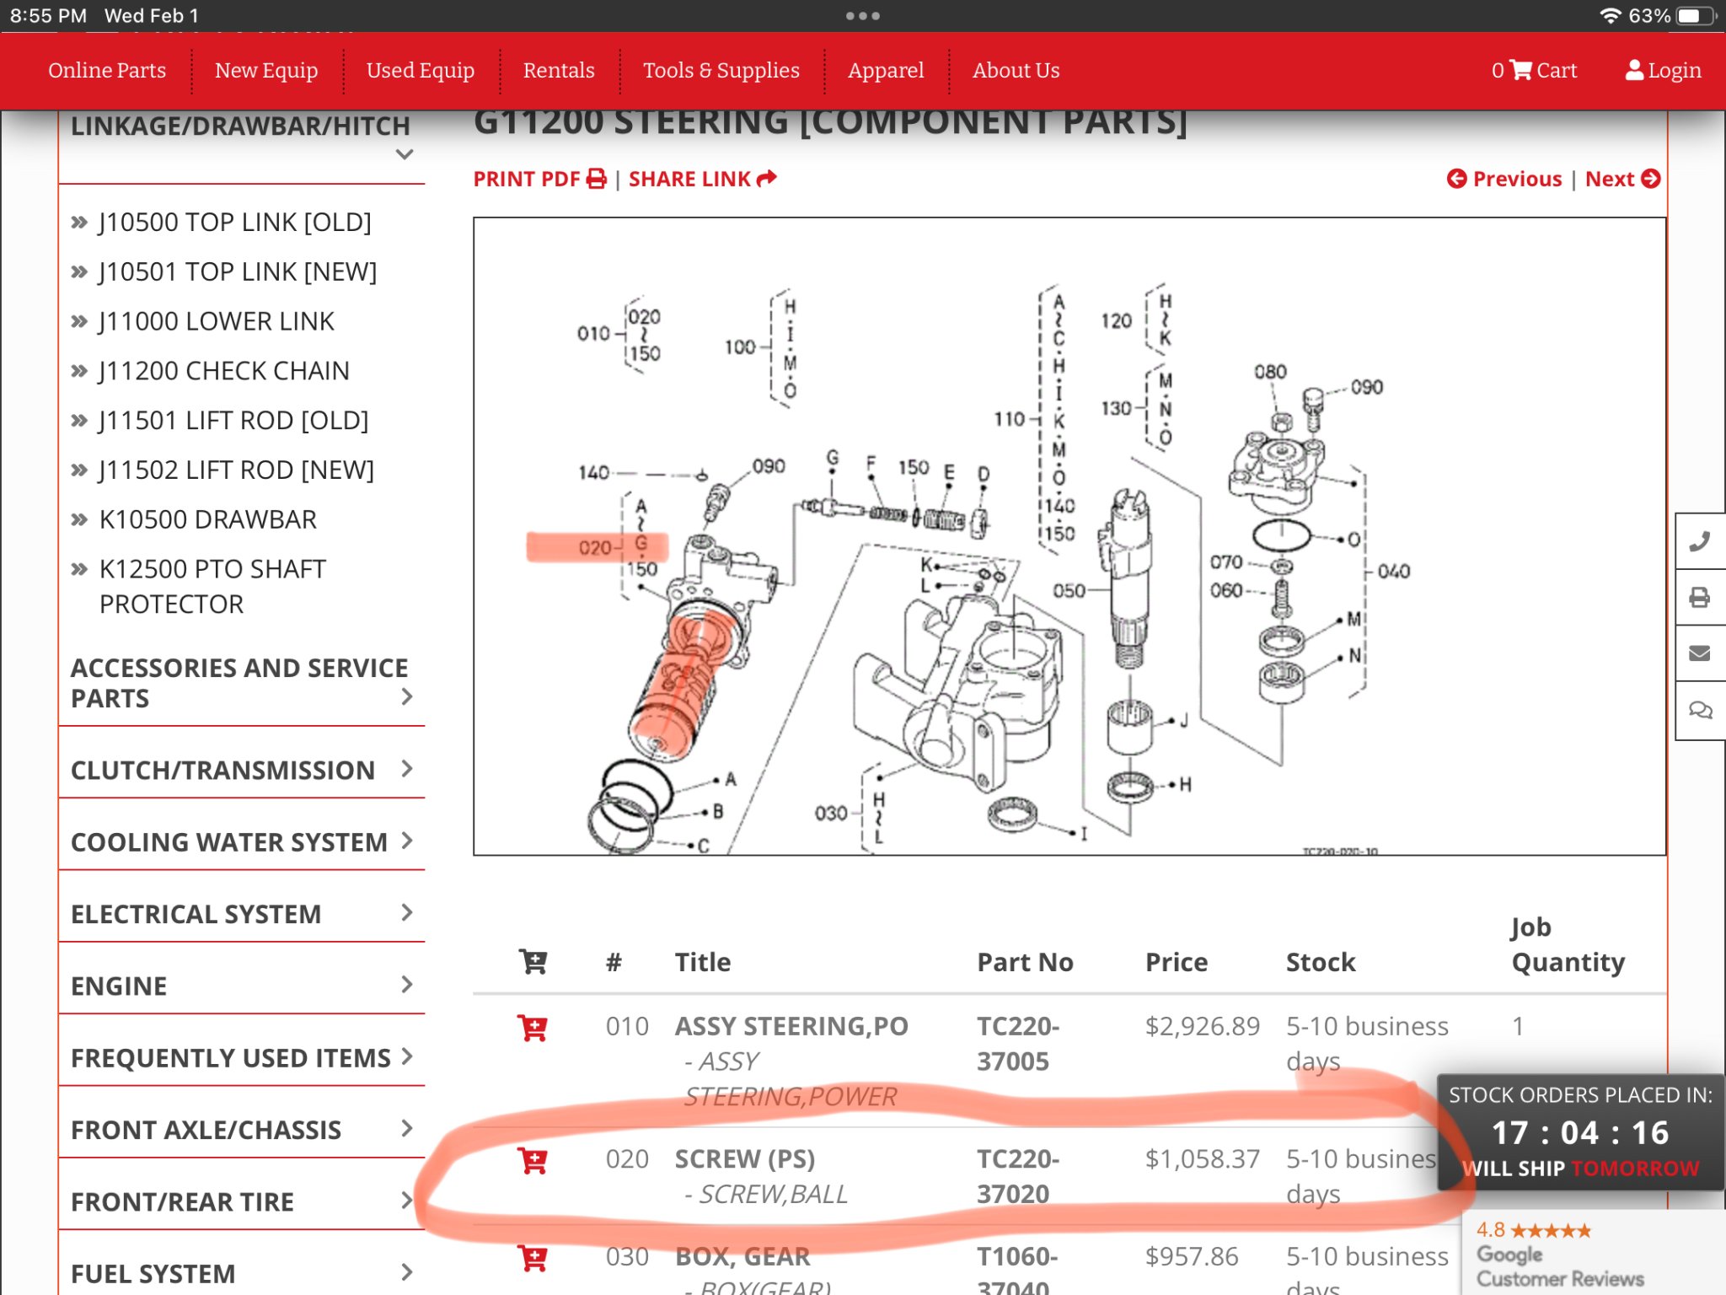Click PRINT PDF link
The image size is (1726, 1295).
[x=539, y=179]
